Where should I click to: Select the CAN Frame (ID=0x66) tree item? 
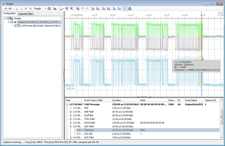coord(41,26)
